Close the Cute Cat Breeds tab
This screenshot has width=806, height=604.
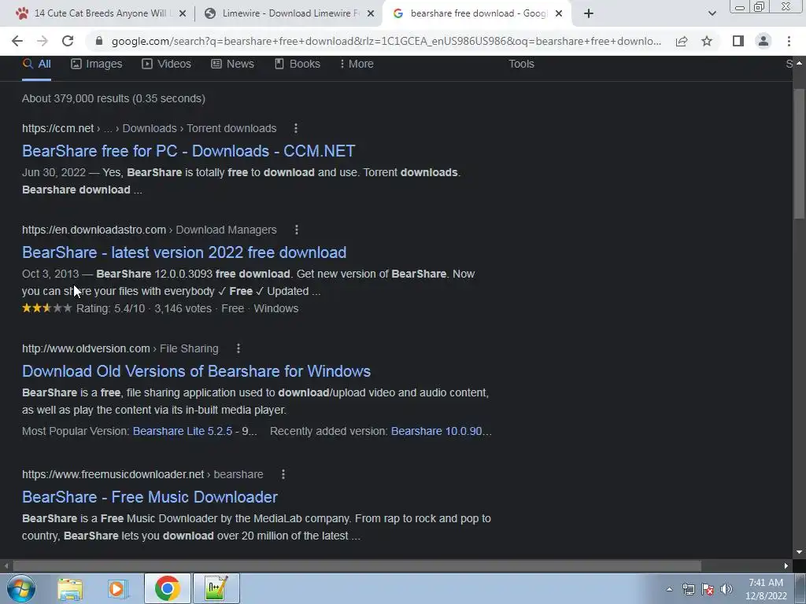tap(182, 14)
